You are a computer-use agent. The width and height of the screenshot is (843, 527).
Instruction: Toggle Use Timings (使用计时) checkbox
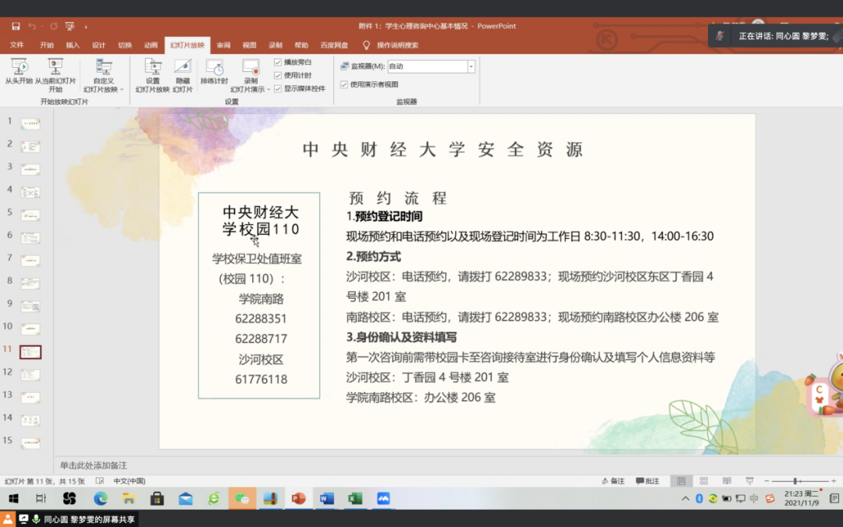[278, 75]
